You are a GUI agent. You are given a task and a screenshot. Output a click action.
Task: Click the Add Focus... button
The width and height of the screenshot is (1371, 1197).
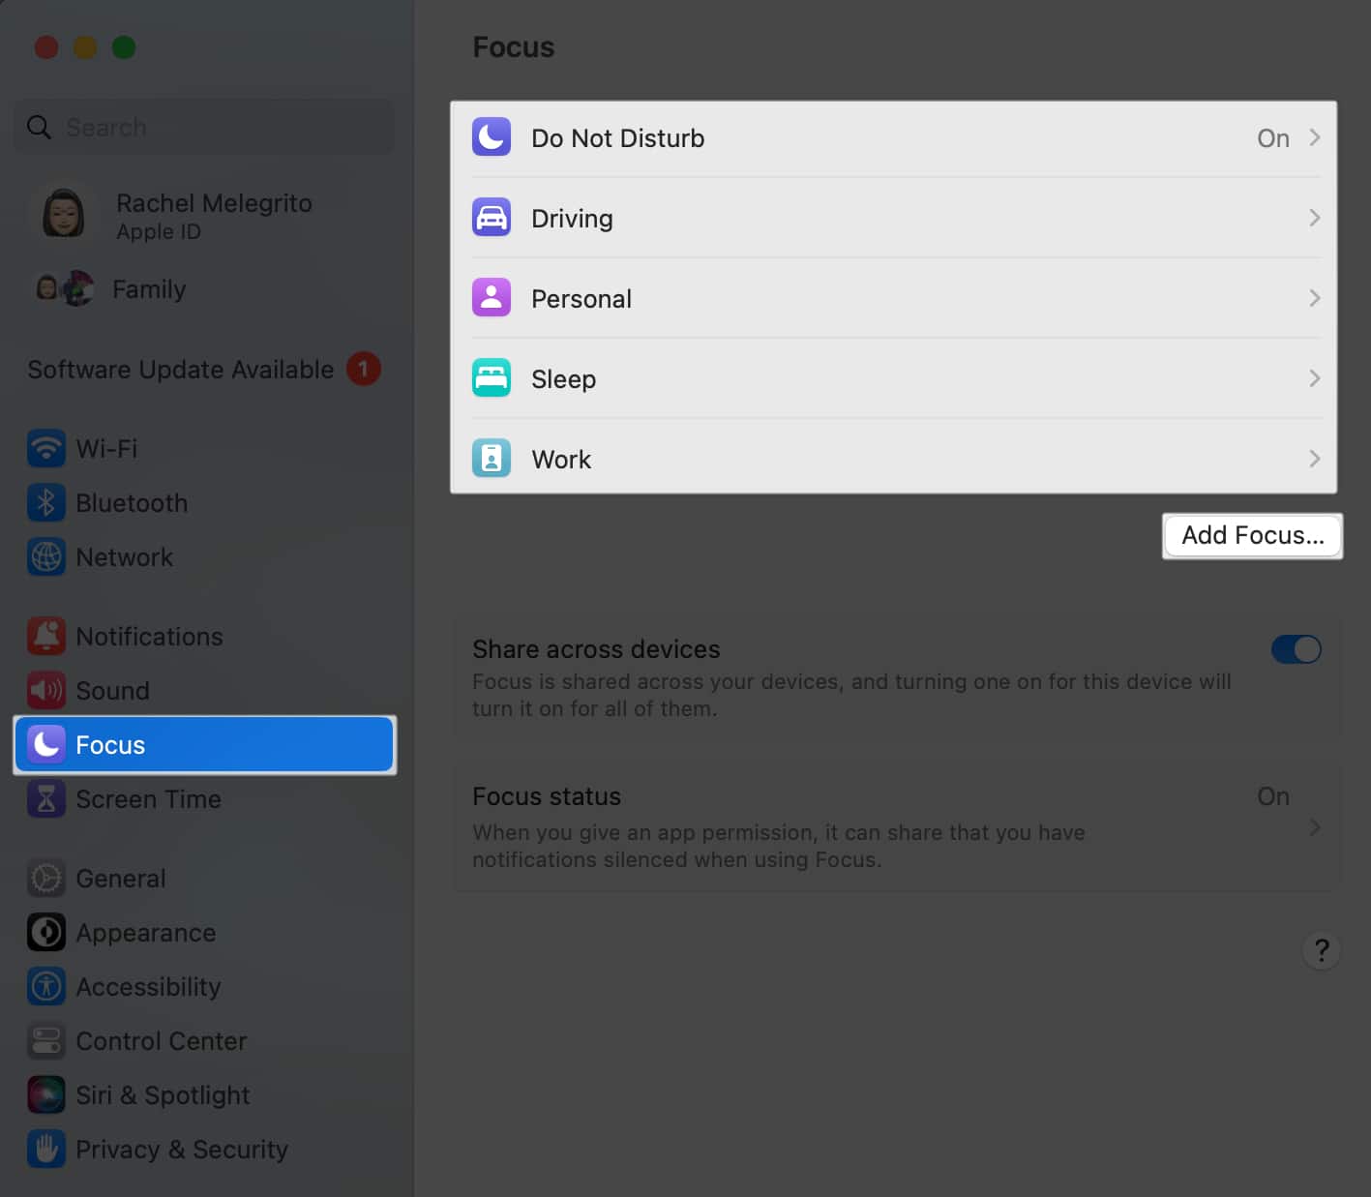(1252, 536)
